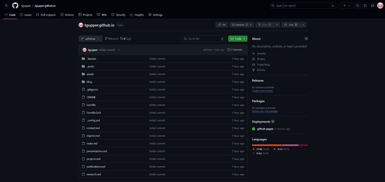This screenshot has height=182, width=385.
Task: Focus the Go to file field
Action: [x=203, y=39]
